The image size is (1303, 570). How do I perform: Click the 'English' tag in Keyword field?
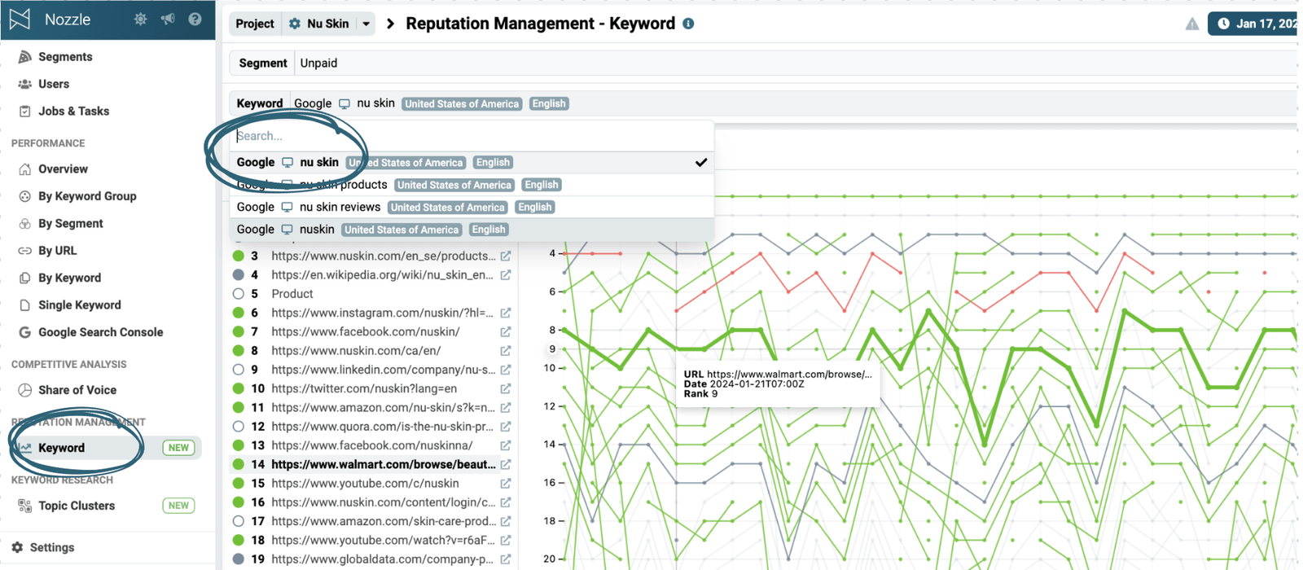pyautogui.click(x=549, y=103)
